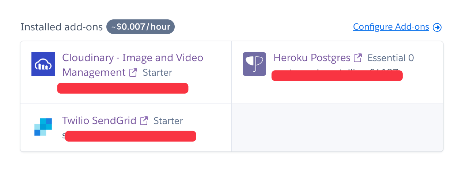Click the circled arrow icon after Configure Add-ons
This screenshot has width=462, height=169.
pos(437,27)
